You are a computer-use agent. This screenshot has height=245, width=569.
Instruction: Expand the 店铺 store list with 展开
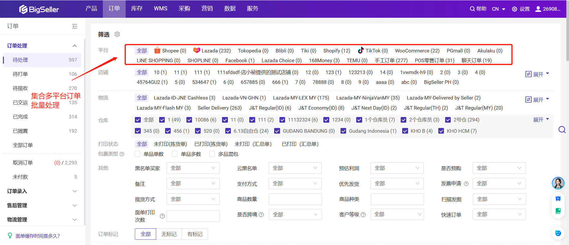click(x=537, y=74)
